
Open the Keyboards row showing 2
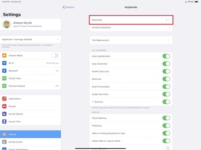click(x=131, y=20)
